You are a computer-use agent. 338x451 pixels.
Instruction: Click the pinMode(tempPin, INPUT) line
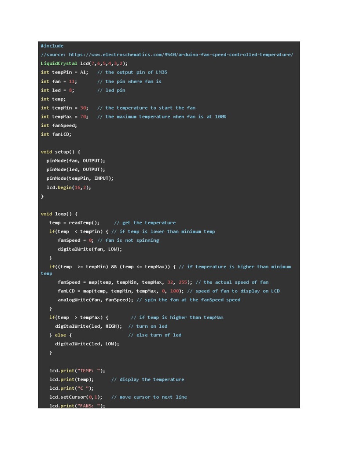click(80, 178)
